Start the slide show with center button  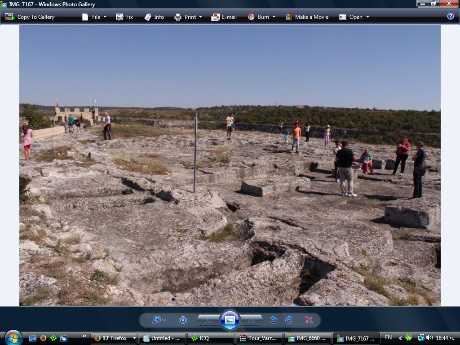(x=230, y=320)
